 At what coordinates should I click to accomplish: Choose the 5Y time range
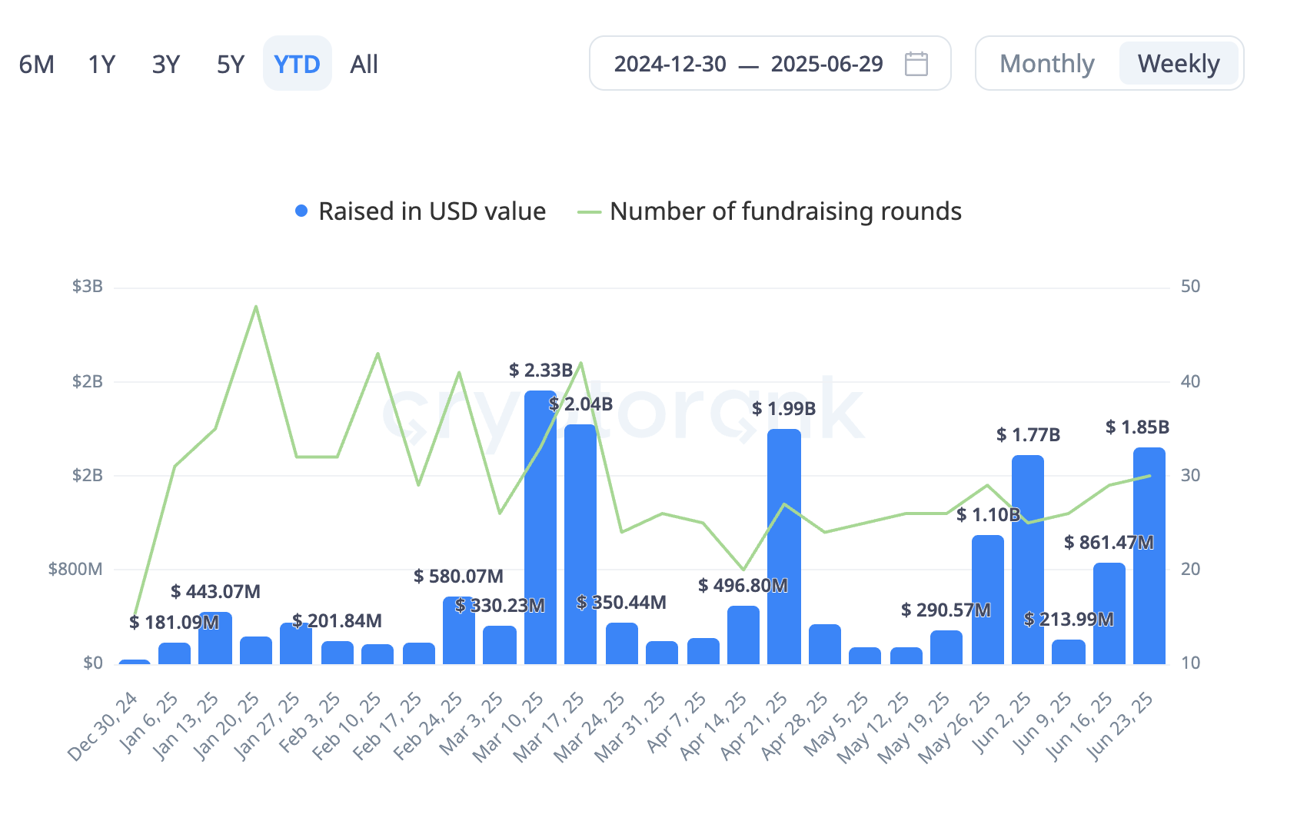tap(230, 65)
